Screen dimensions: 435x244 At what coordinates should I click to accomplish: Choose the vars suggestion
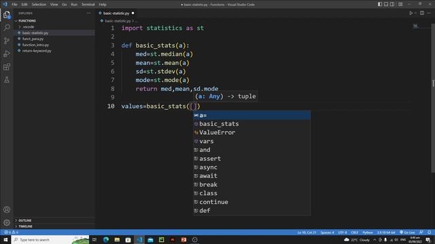click(252, 141)
